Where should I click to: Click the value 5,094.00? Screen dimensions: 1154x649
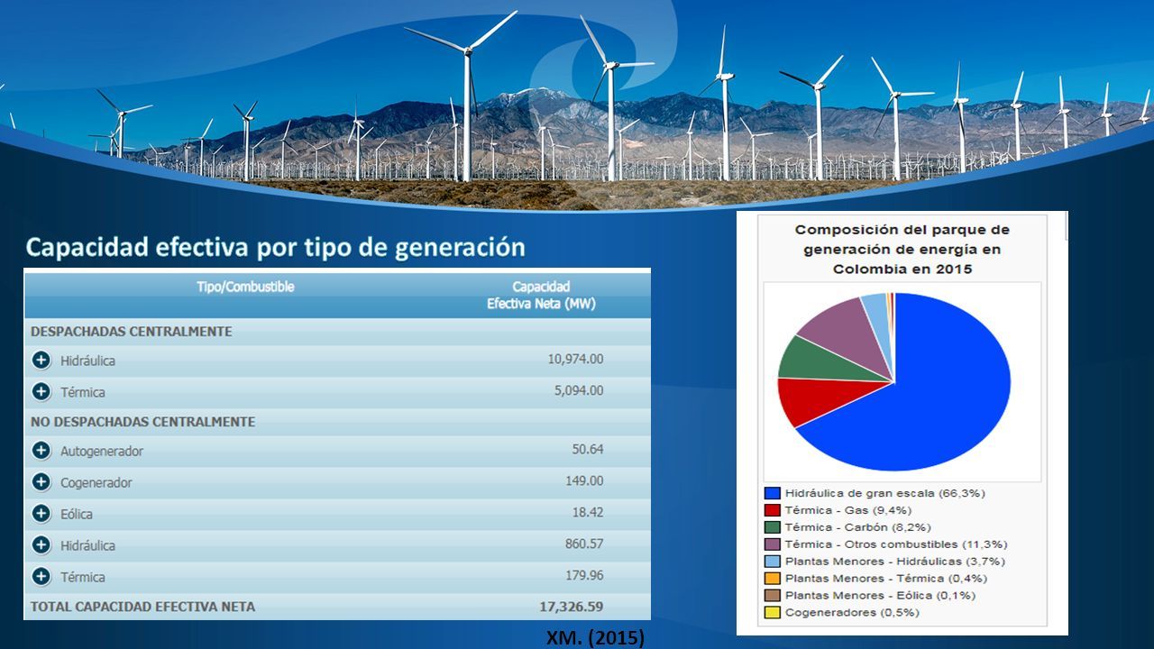[579, 390]
